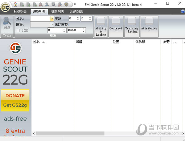Viewport: 185px width, 141px height.
Task: Increase the 10000 reputation value
Action: [x=84, y=29]
